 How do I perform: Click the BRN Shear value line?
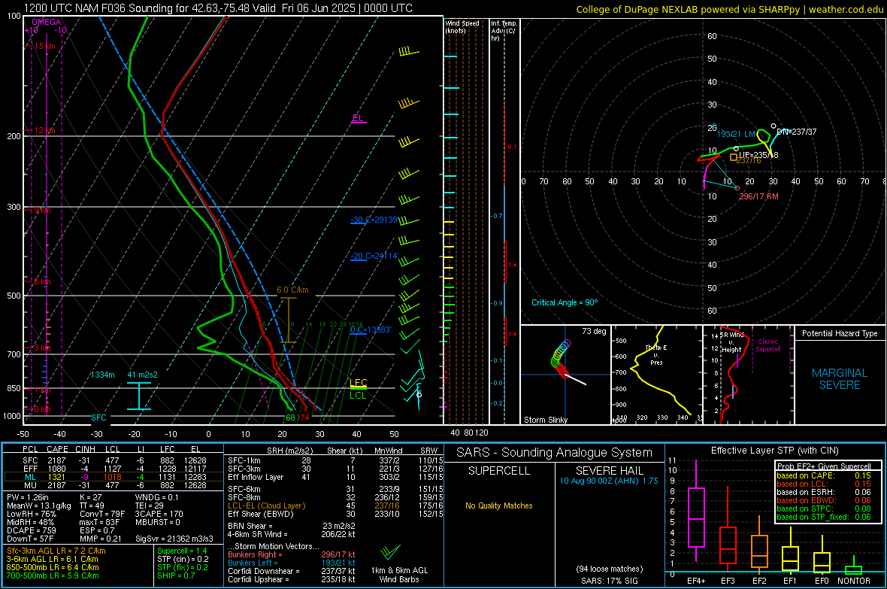tap(291, 526)
